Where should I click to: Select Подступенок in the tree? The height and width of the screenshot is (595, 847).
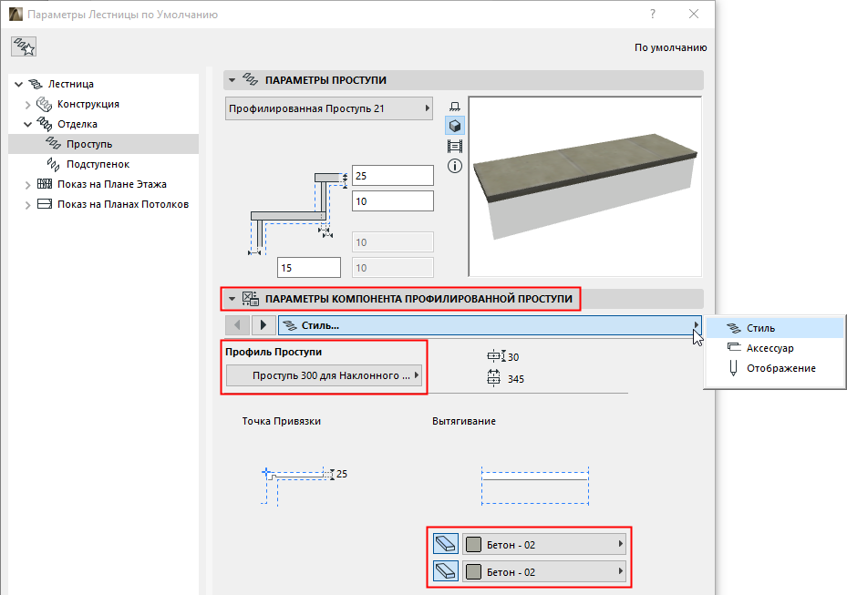(98, 164)
